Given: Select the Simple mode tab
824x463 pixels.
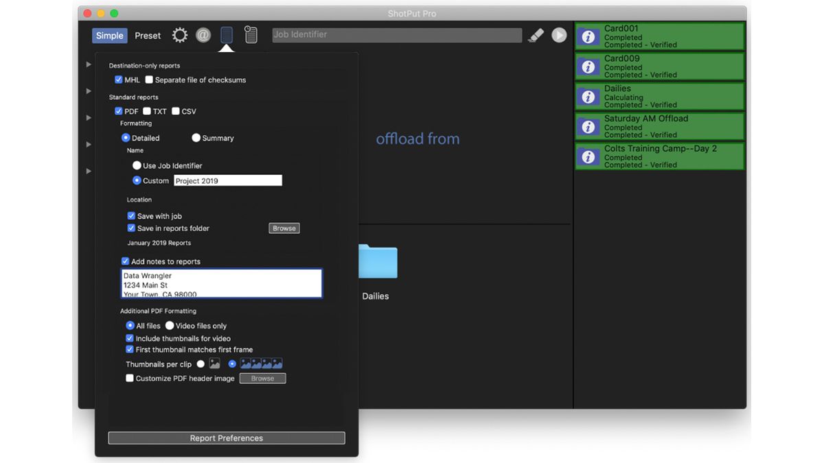Looking at the screenshot, I should click(x=109, y=35).
